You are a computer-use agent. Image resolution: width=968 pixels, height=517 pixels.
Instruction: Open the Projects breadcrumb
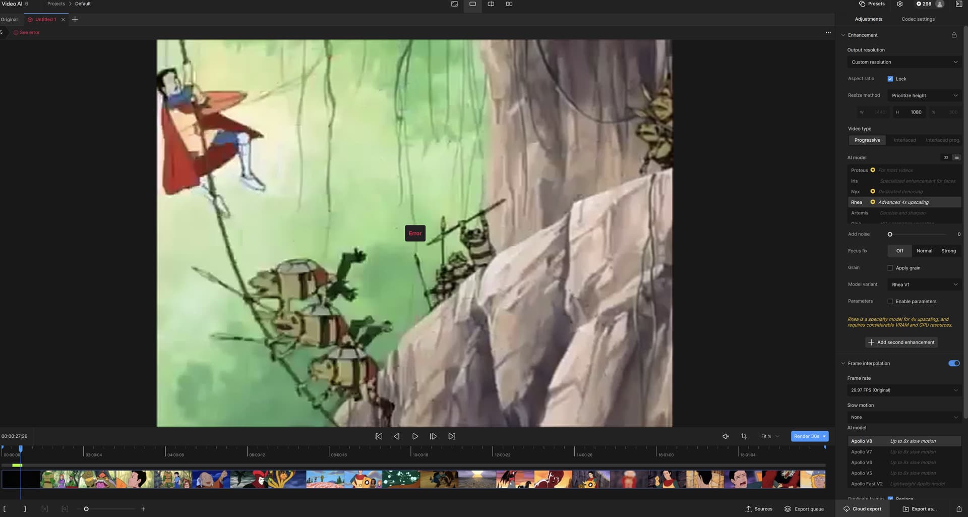[x=56, y=4]
